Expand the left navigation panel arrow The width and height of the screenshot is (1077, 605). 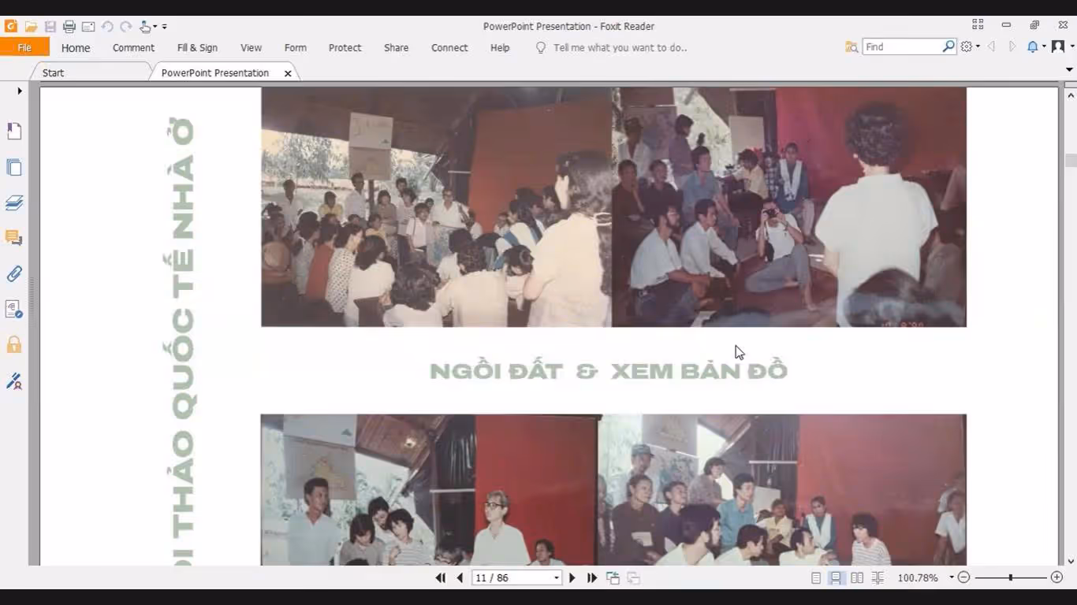[x=19, y=91]
